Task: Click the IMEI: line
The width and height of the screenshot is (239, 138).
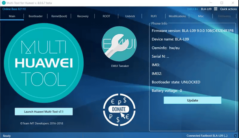Action: tap(156, 65)
